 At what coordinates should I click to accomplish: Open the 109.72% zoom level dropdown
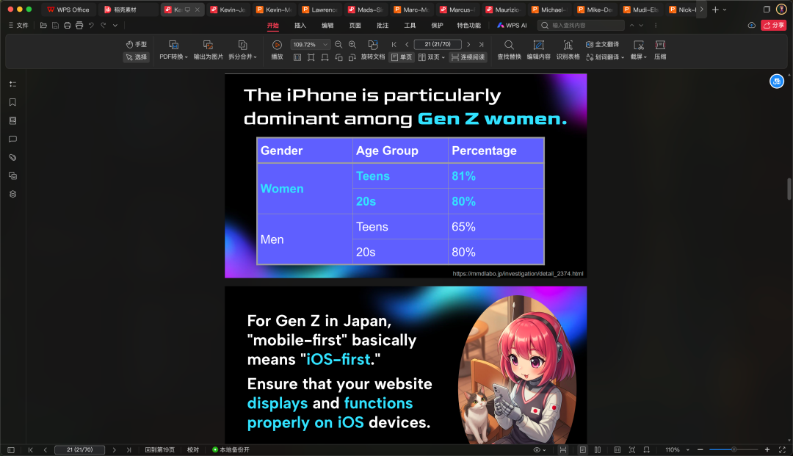(325, 45)
